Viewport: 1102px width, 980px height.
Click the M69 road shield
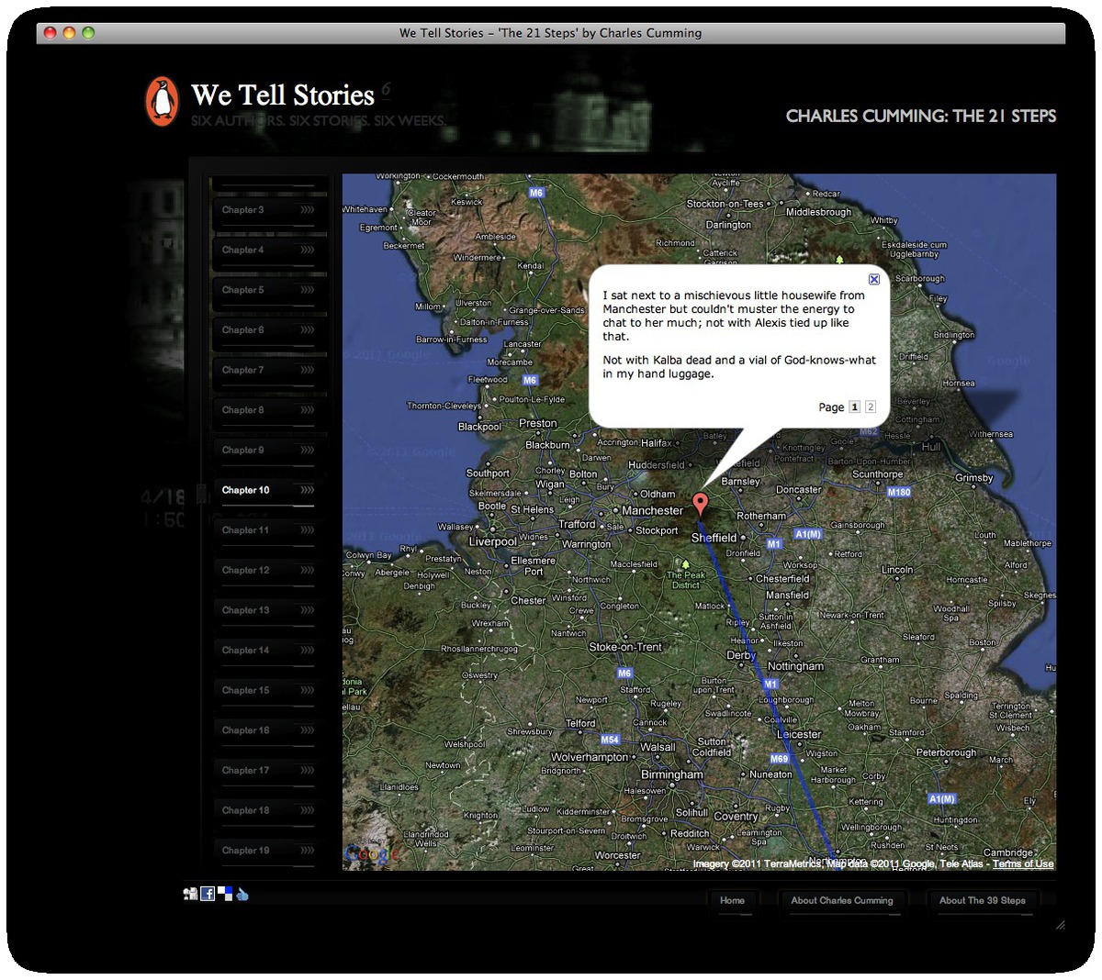pos(779,759)
